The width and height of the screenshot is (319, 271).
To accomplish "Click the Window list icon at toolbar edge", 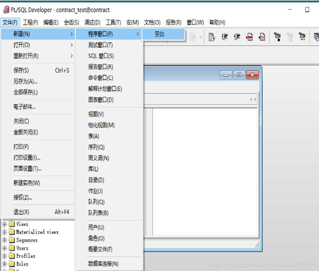I will pos(317,37).
